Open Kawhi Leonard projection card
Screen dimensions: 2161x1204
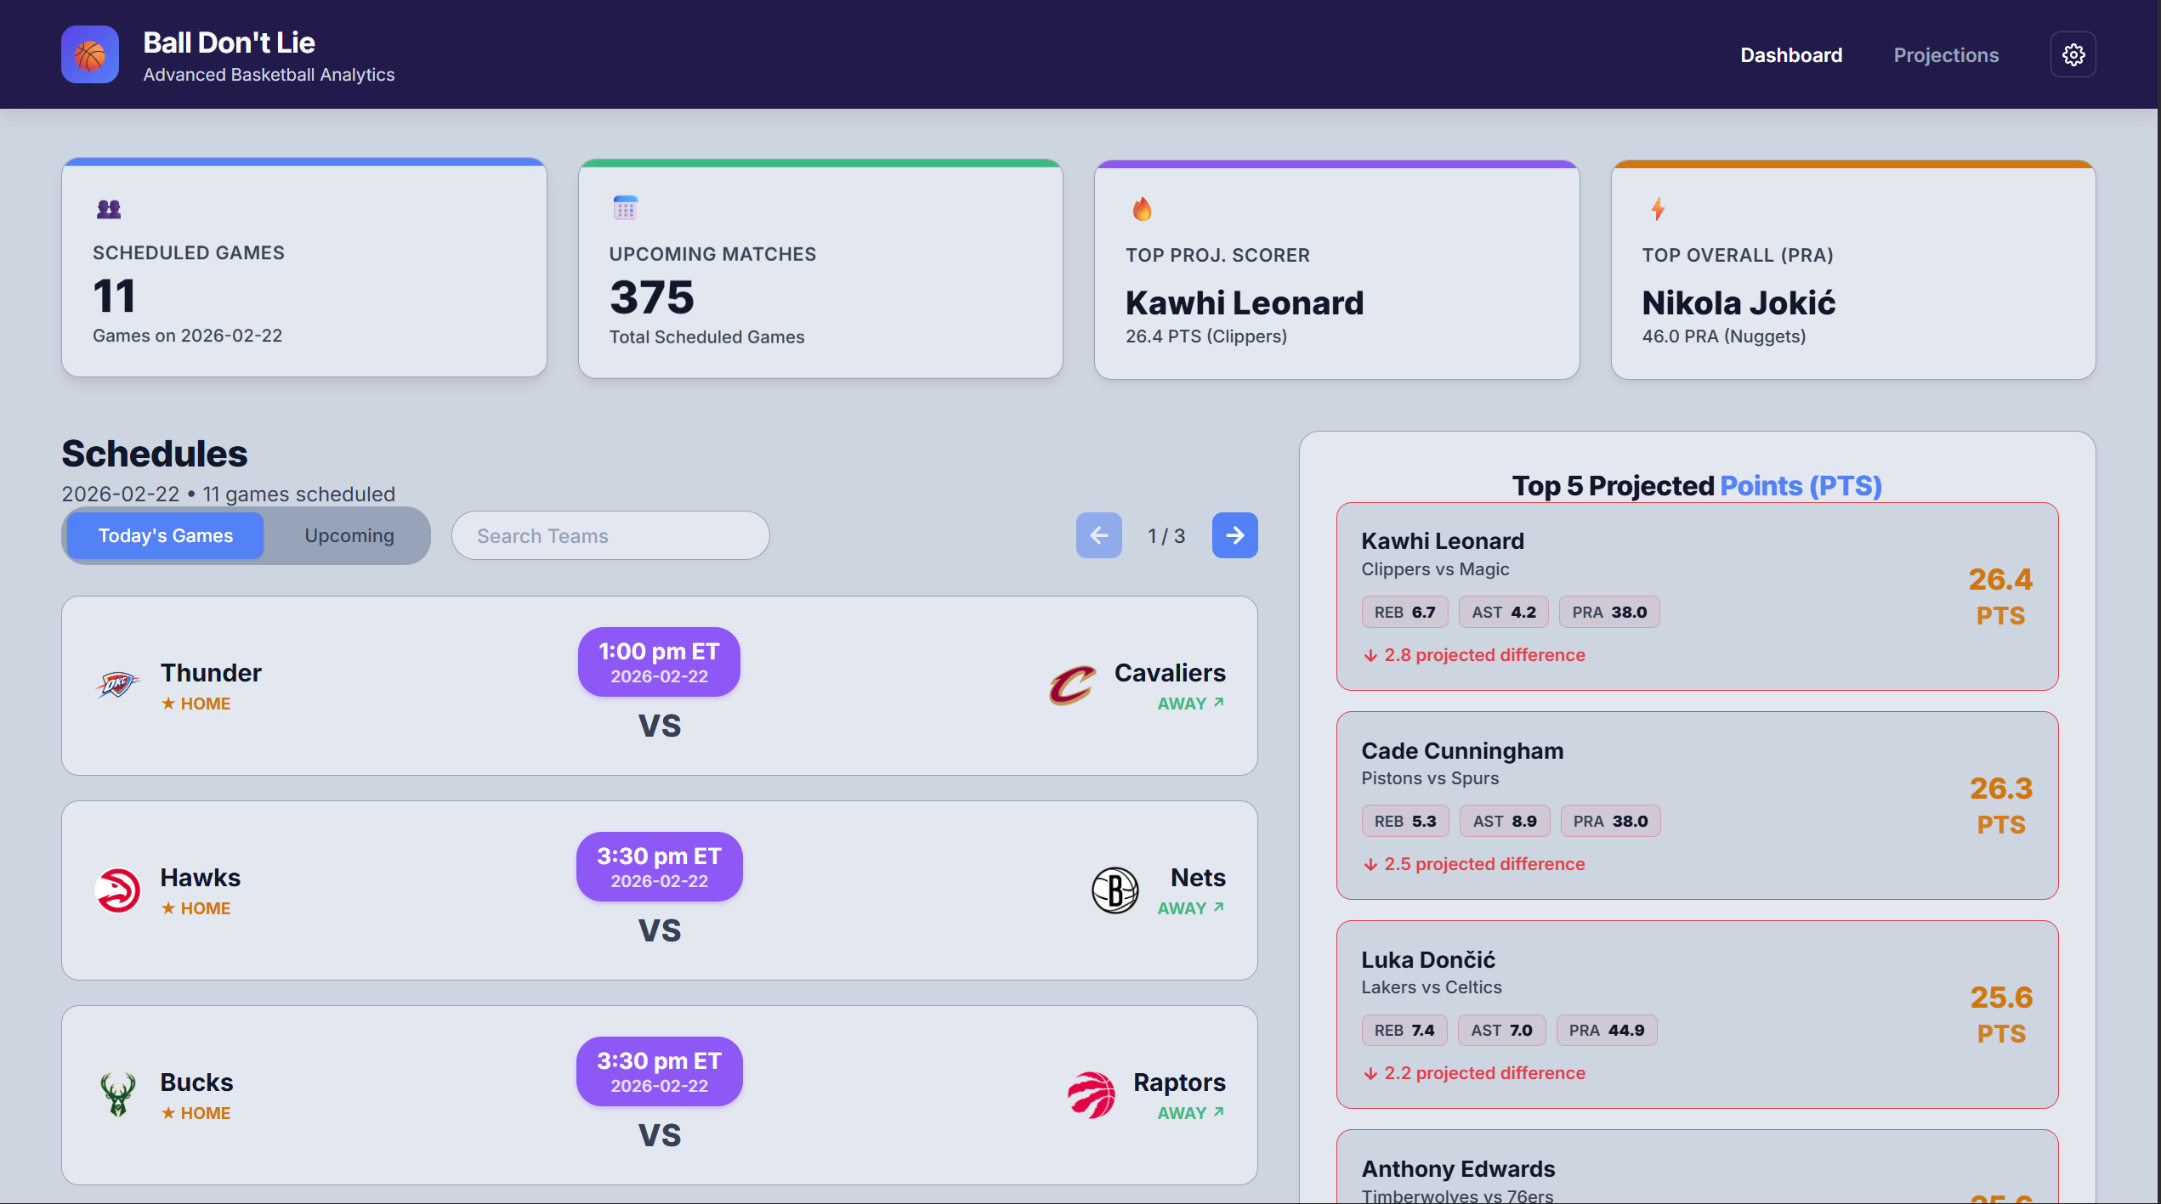(x=1696, y=596)
